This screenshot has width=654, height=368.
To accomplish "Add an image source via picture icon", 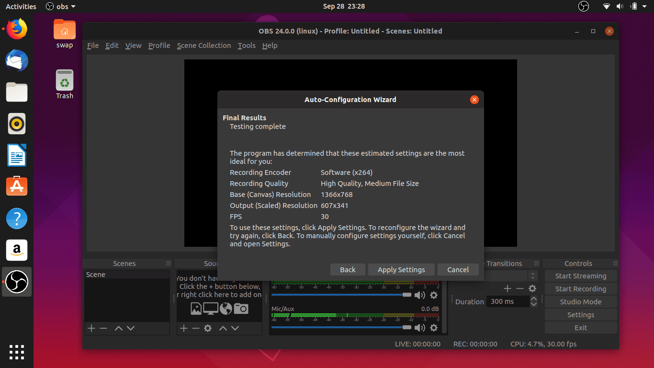I will point(196,309).
